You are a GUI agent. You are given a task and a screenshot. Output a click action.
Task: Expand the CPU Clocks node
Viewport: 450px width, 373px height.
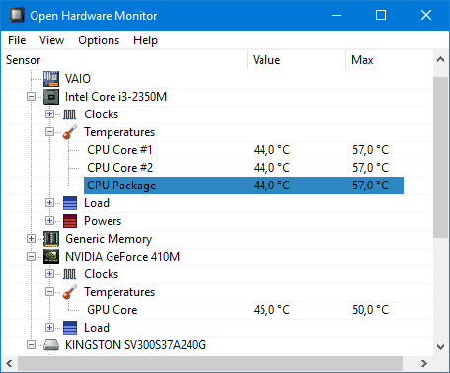[x=49, y=114]
